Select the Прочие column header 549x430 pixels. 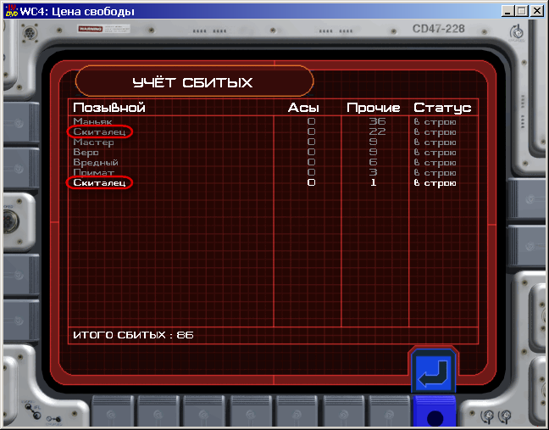[x=374, y=108]
